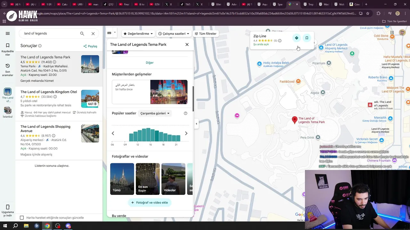Open Windows Start menu
The width and height of the screenshot is (410, 230).
[x=5, y=226]
